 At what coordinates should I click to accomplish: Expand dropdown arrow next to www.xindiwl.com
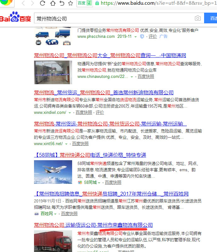(70, 113)
